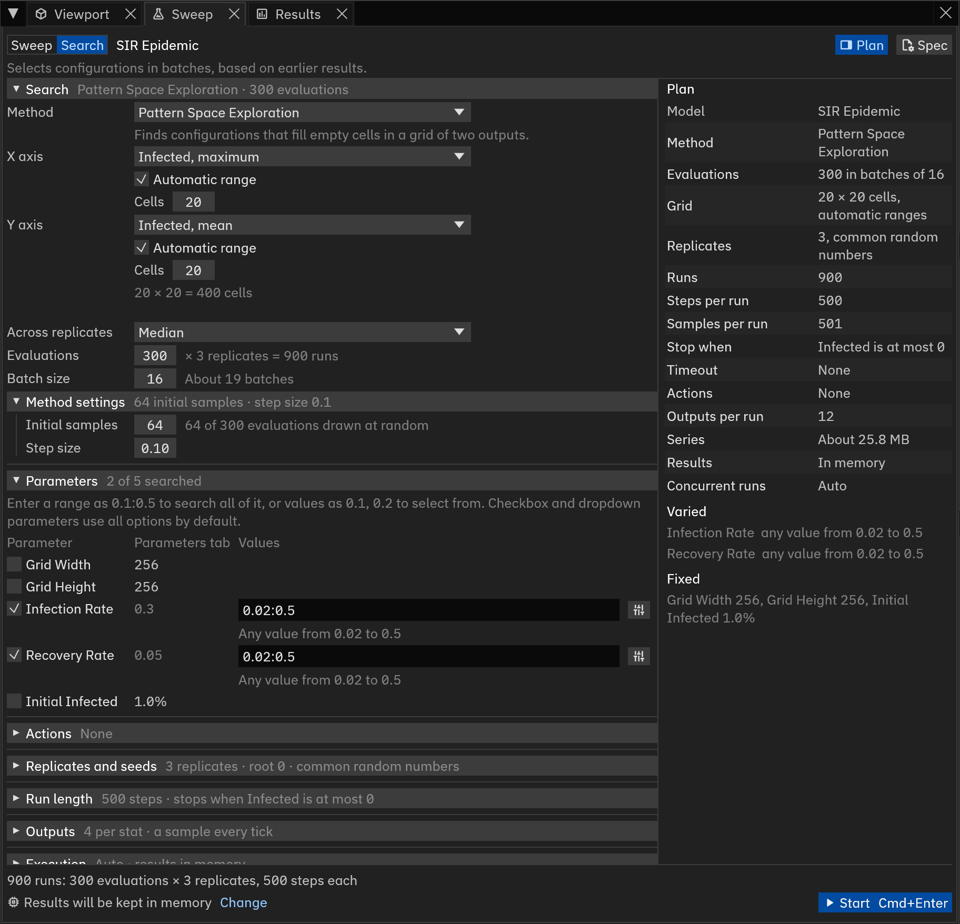Image resolution: width=960 pixels, height=924 pixels.
Task: Open Across replicates Median dropdown
Action: 302,333
